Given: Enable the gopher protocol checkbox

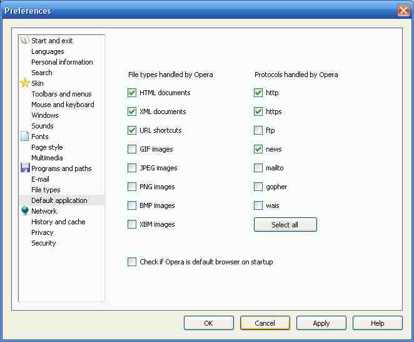Looking at the screenshot, I should coord(258,187).
